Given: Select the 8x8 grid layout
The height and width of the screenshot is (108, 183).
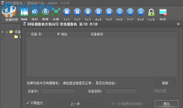Looking at the screenshot, I should tap(141, 12).
